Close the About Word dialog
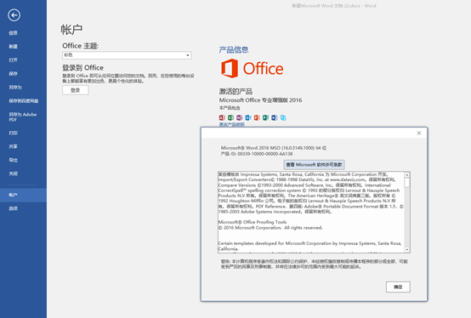 [x=419, y=133]
